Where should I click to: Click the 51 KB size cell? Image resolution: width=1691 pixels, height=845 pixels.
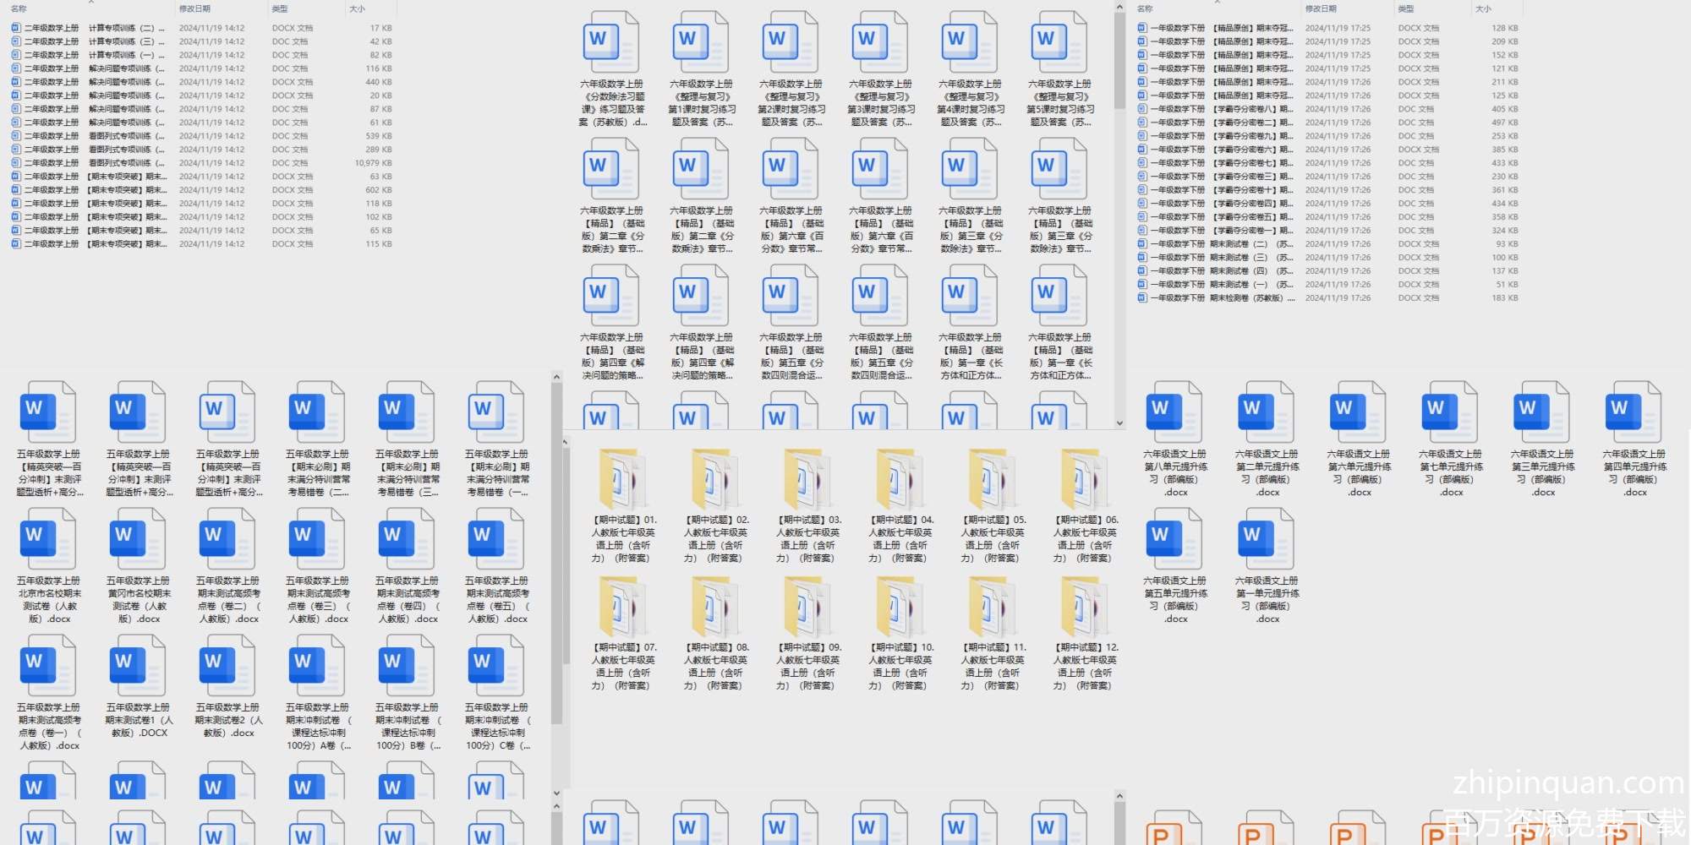point(1507,285)
